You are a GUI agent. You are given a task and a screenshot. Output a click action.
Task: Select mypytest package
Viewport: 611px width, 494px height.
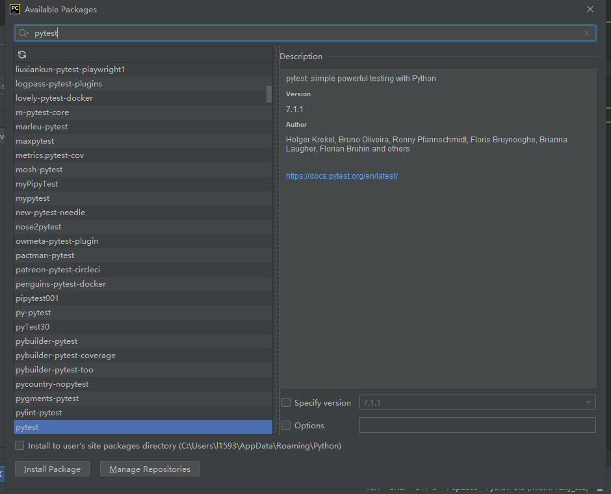click(143, 198)
